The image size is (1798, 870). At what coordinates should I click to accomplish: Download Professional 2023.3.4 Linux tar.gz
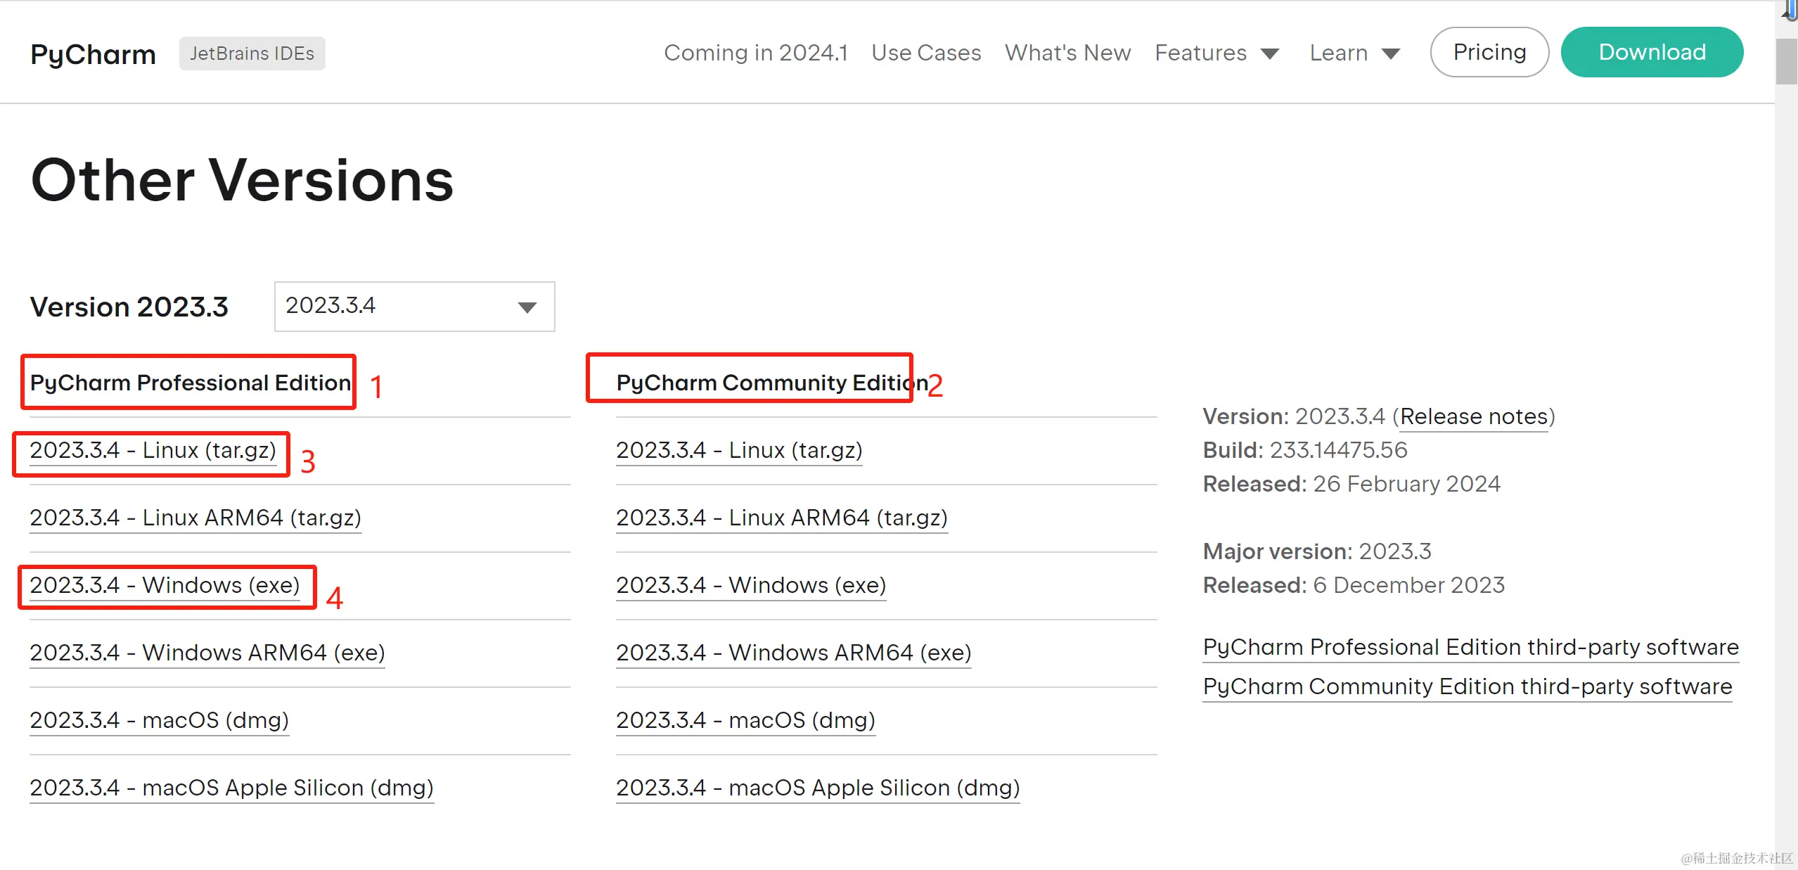tap(153, 450)
